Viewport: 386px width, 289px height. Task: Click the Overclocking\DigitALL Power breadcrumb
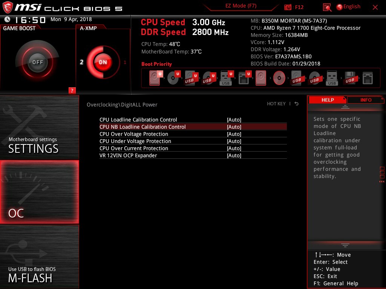pyautogui.click(x=122, y=105)
